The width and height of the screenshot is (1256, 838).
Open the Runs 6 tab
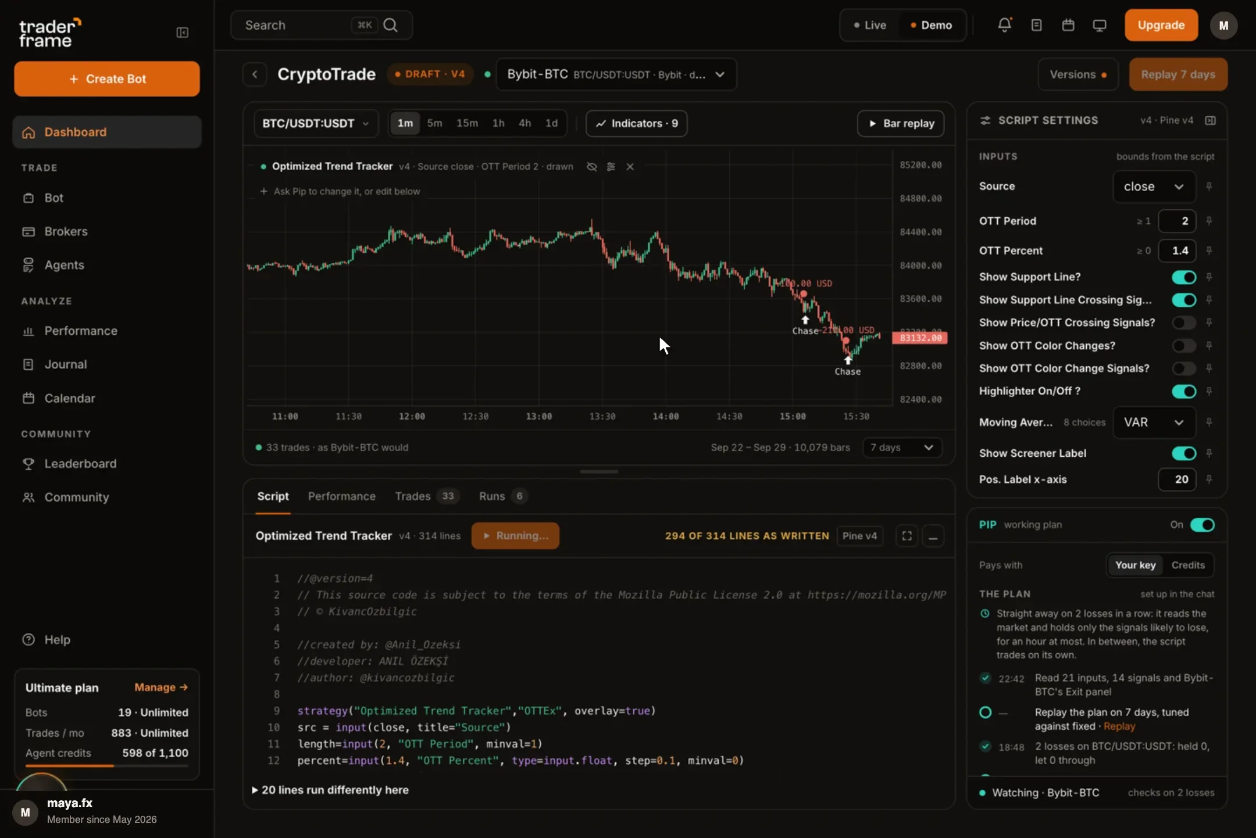point(503,496)
